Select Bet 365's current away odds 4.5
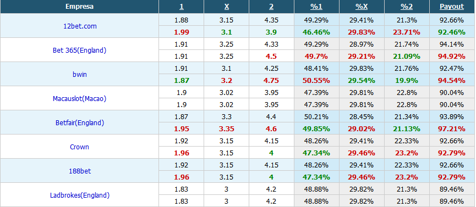The width and height of the screenshot is (476, 207). point(271,57)
